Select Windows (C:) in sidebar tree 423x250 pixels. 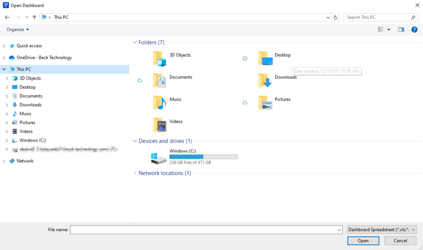pyautogui.click(x=32, y=140)
